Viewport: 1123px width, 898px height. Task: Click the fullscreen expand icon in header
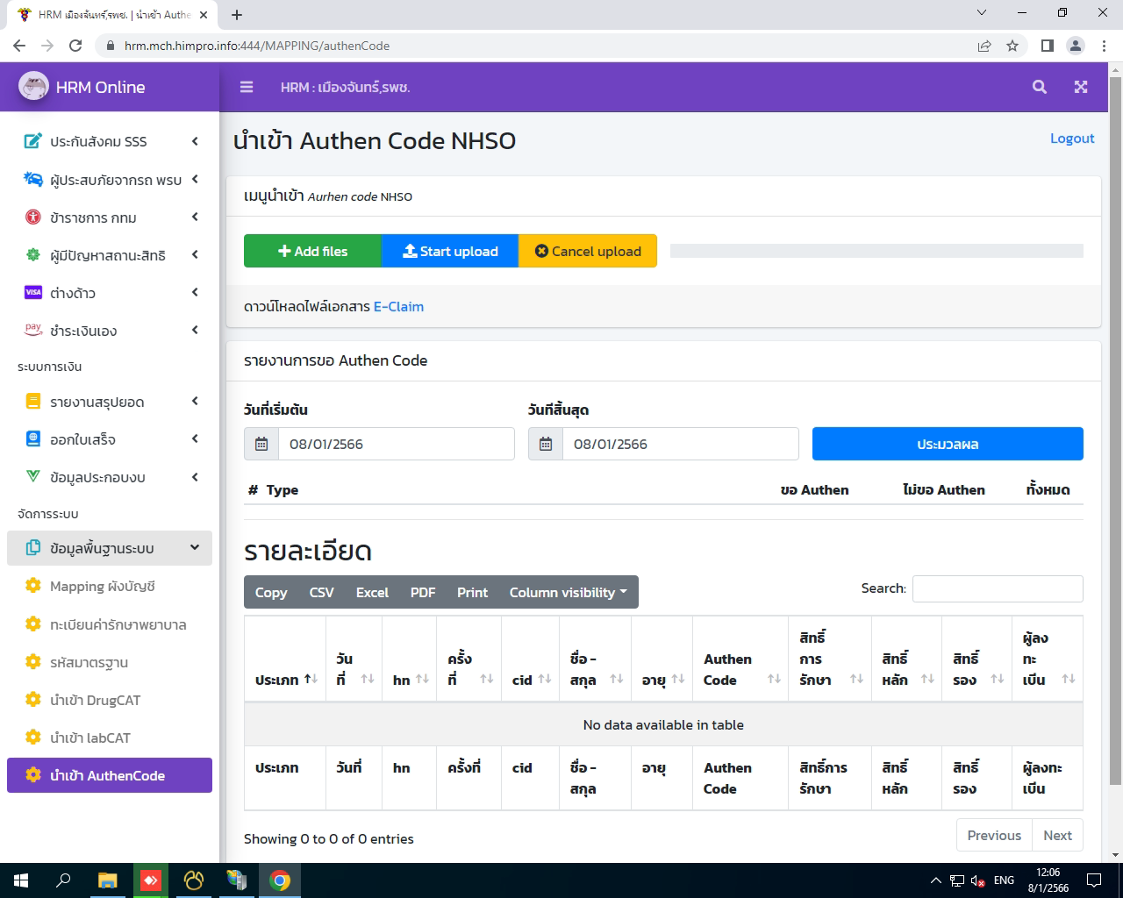click(x=1081, y=87)
